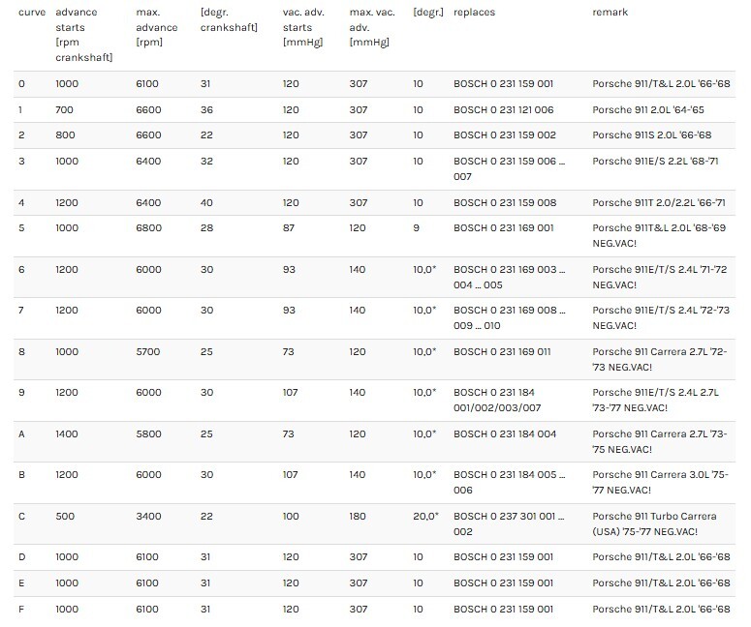Select the value 28 in curve 5 row
Screen dimensions: 751x627
pos(206,228)
